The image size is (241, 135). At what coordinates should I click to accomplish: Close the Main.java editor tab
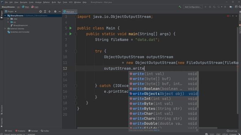point(76,12)
